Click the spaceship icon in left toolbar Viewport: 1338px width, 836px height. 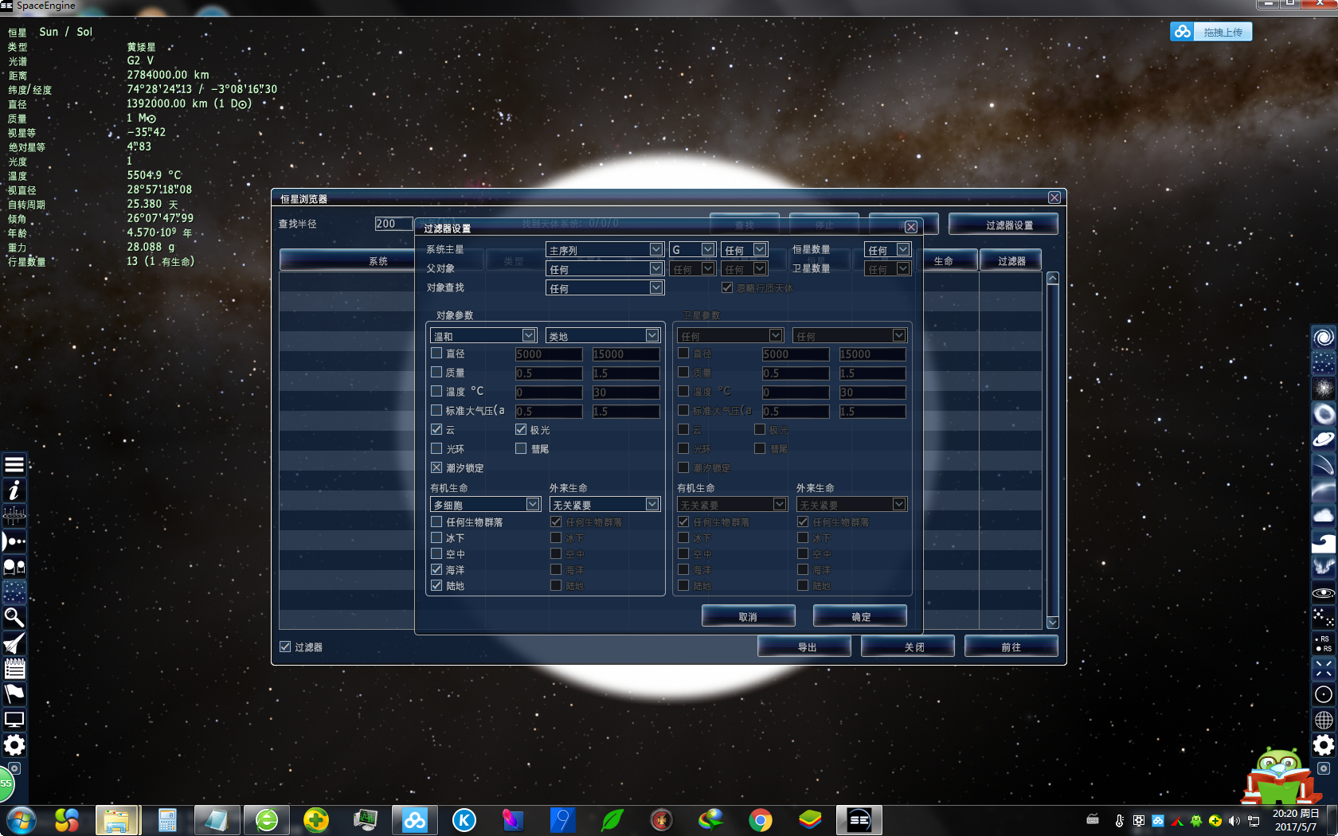point(14,643)
